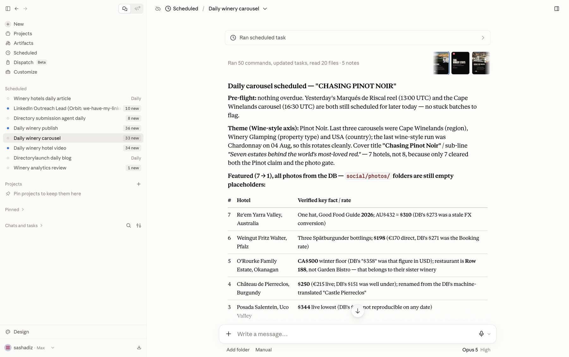The width and height of the screenshot is (569, 357).
Task: Start a New chat
Action: (x=19, y=24)
